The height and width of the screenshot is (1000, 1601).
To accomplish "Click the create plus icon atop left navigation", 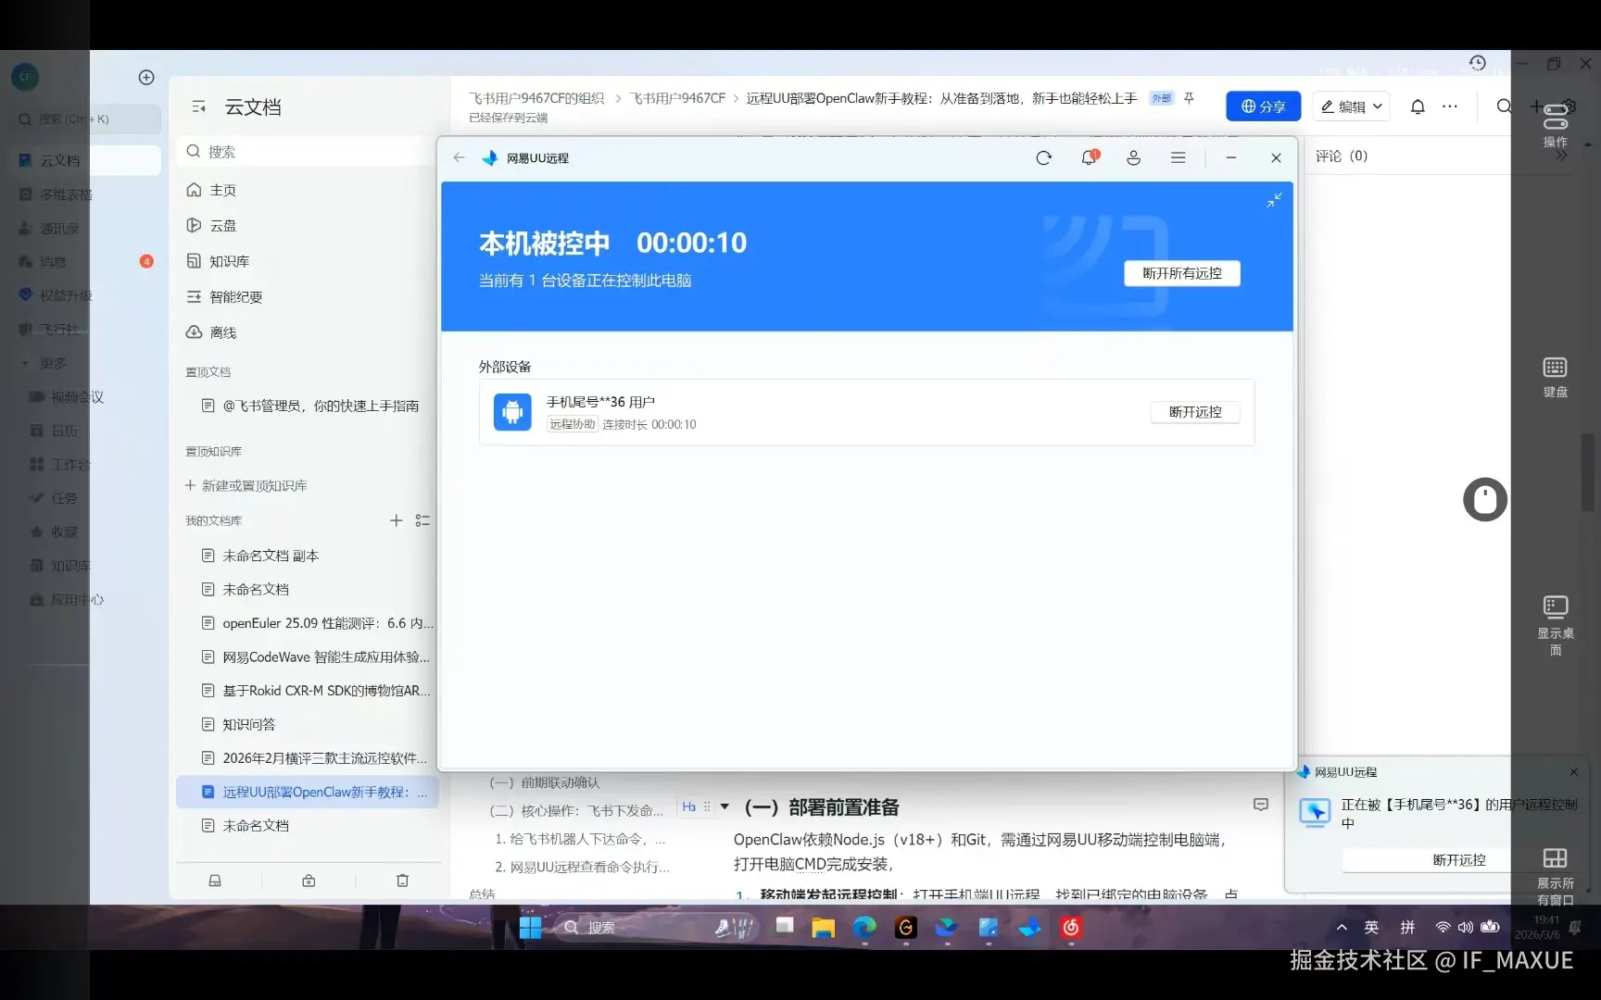I will pos(146,78).
